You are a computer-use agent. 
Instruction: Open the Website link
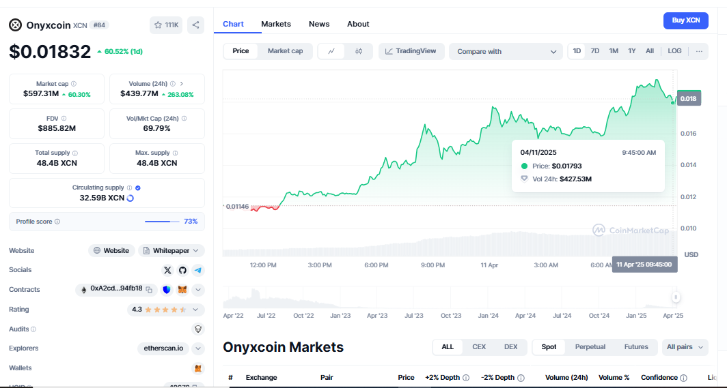112,251
